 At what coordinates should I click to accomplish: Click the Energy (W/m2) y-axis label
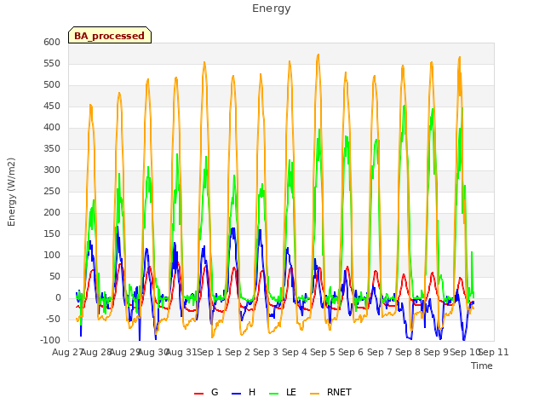click(11, 192)
